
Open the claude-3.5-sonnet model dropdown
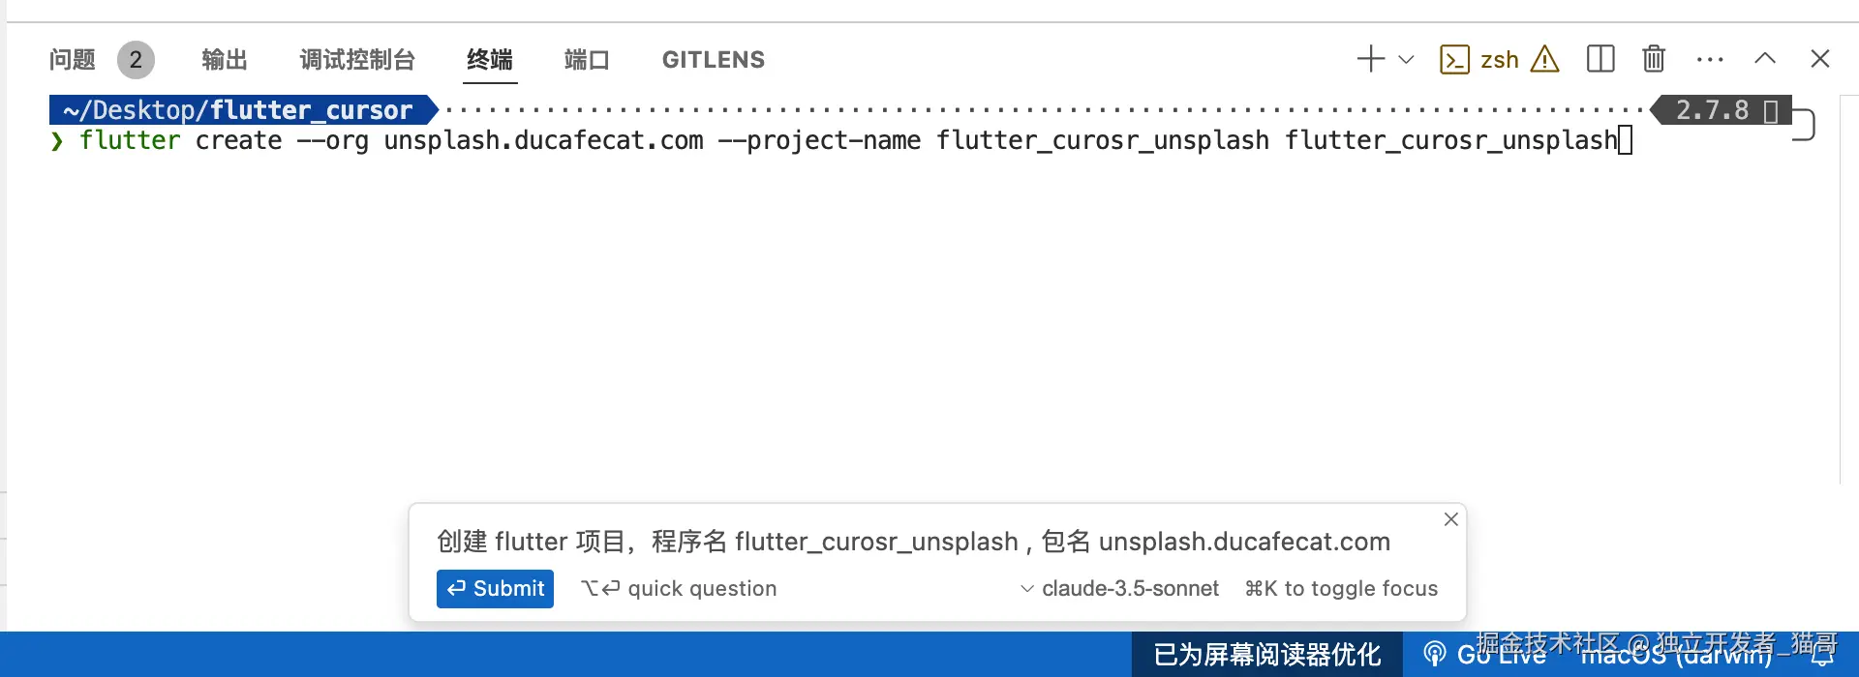coord(1120,589)
